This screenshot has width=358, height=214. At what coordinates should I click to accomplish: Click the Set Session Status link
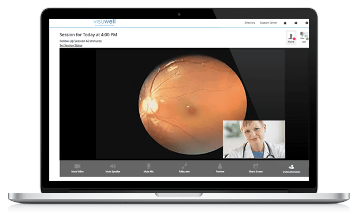[x=71, y=45]
